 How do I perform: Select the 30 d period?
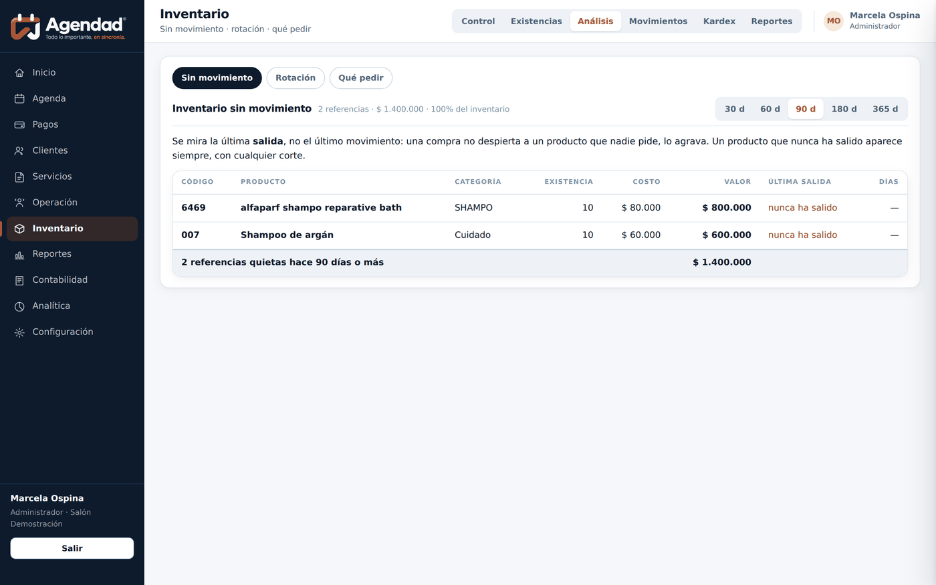pyautogui.click(x=734, y=109)
